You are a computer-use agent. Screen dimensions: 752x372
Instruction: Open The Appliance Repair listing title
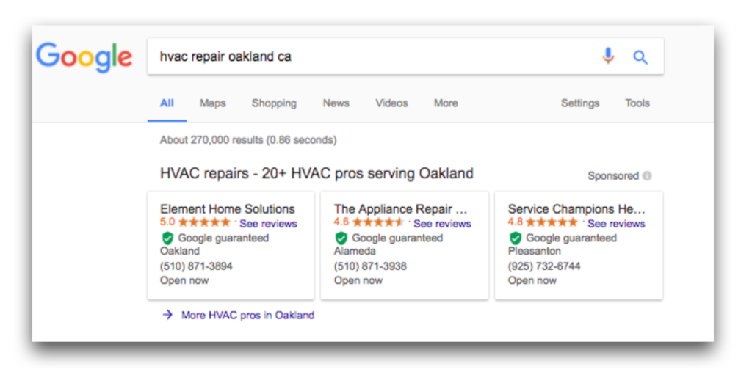tap(401, 209)
